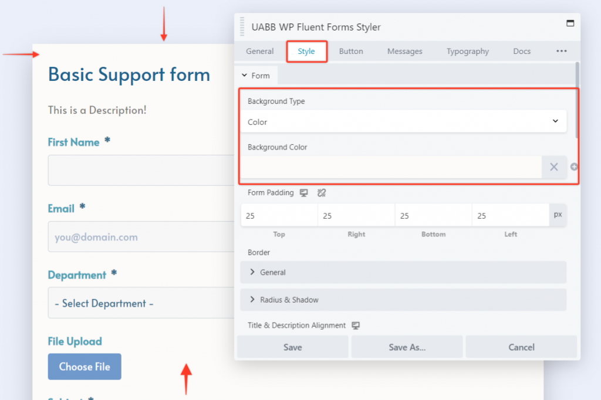The height and width of the screenshot is (400, 601).
Task: Expand the General border settings
Action: click(403, 272)
